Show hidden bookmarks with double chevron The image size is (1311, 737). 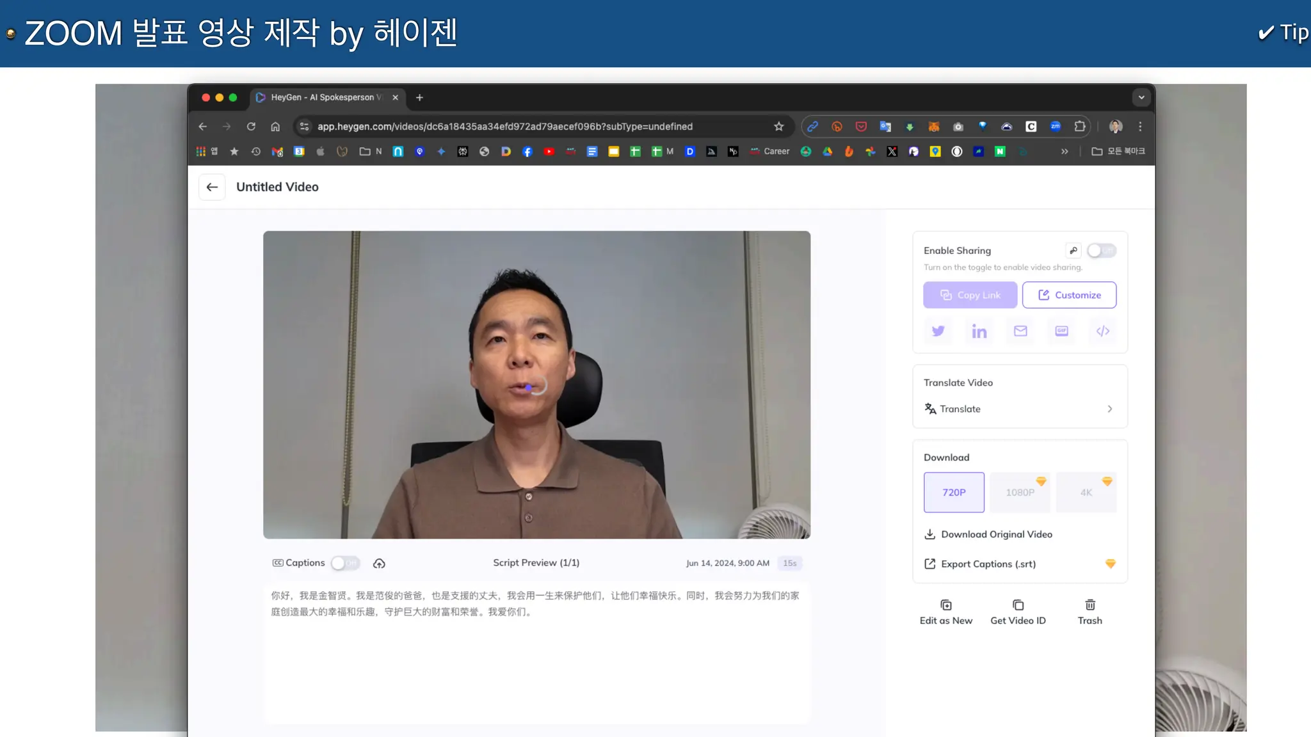tap(1064, 152)
